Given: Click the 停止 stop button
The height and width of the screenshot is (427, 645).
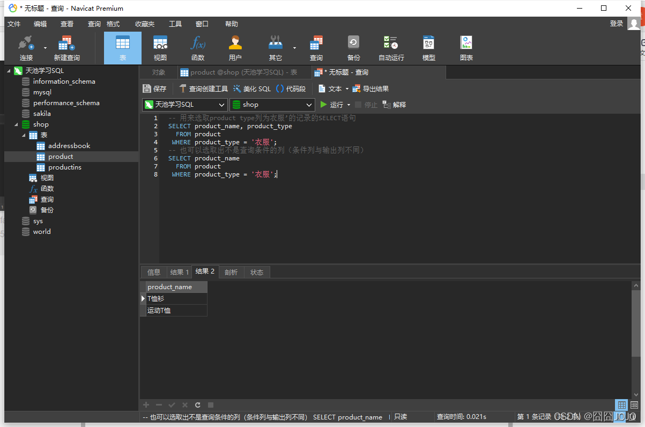Looking at the screenshot, I should point(366,105).
